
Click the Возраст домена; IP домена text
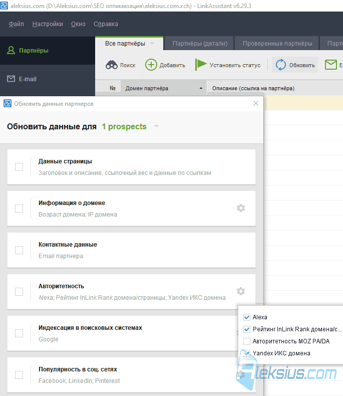point(78,215)
